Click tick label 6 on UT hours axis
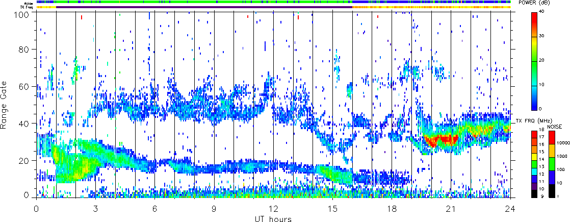This screenshot has height=222, width=570. tap(155, 210)
